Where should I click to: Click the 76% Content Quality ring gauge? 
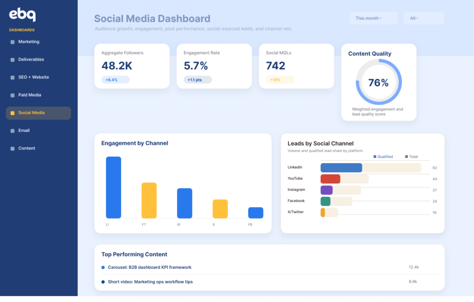(379, 82)
